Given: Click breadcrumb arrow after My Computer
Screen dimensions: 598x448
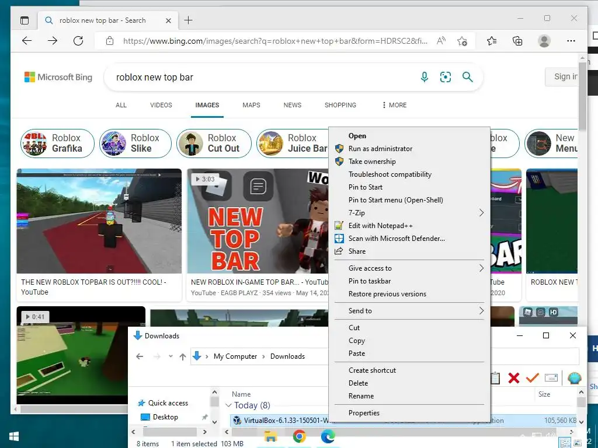Looking at the screenshot, I should [263, 356].
